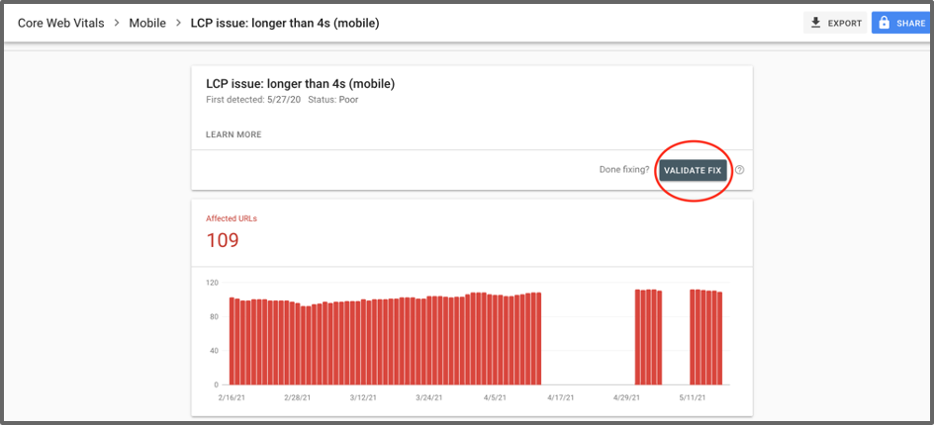Click the Export button
The image size is (934, 425).
click(835, 23)
